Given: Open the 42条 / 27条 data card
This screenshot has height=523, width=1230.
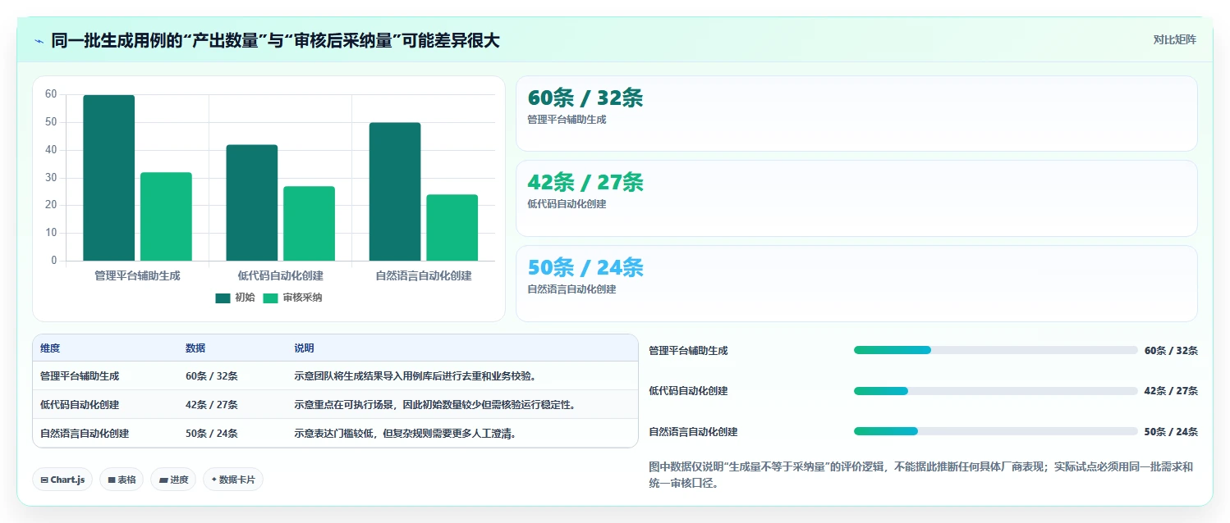Looking at the screenshot, I should (856, 198).
